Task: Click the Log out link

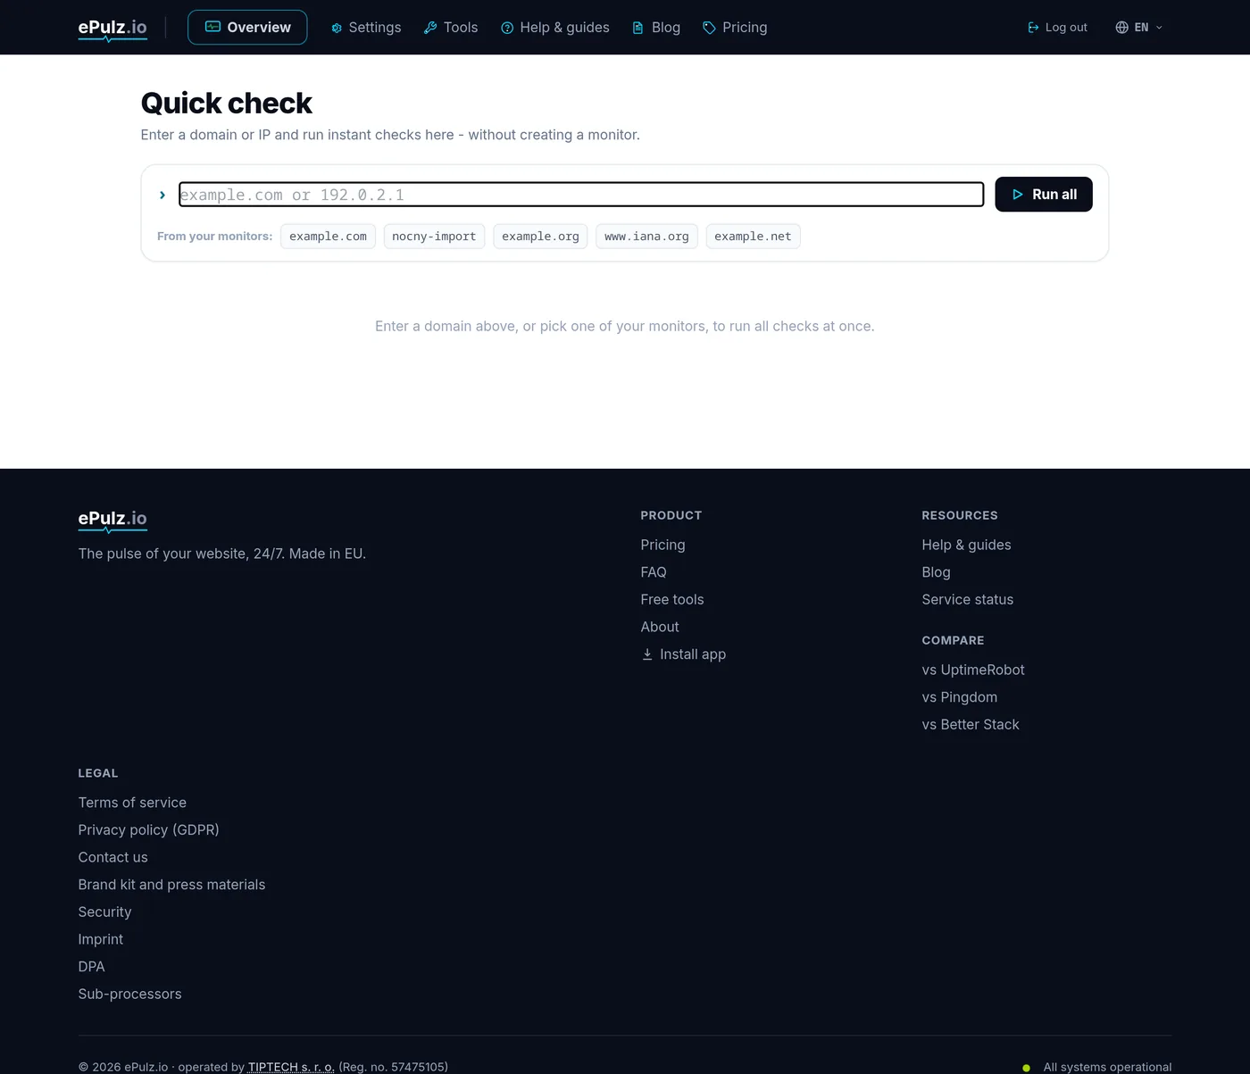Action: click(1057, 28)
